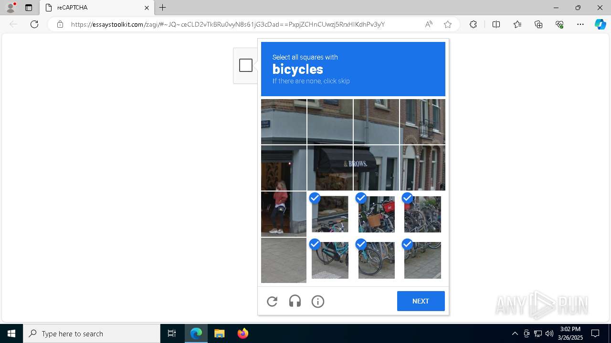Deselect tile with teal bicycle frame
Screen dimensions: 611x343
(x=330, y=260)
